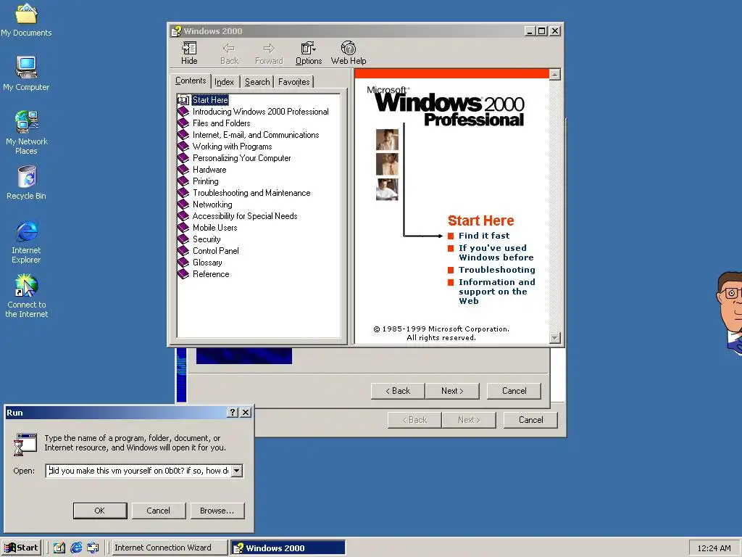The height and width of the screenshot is (557, 742).
Task: Click Cancel beside the greyed Next button
Action: pos(530,420)
